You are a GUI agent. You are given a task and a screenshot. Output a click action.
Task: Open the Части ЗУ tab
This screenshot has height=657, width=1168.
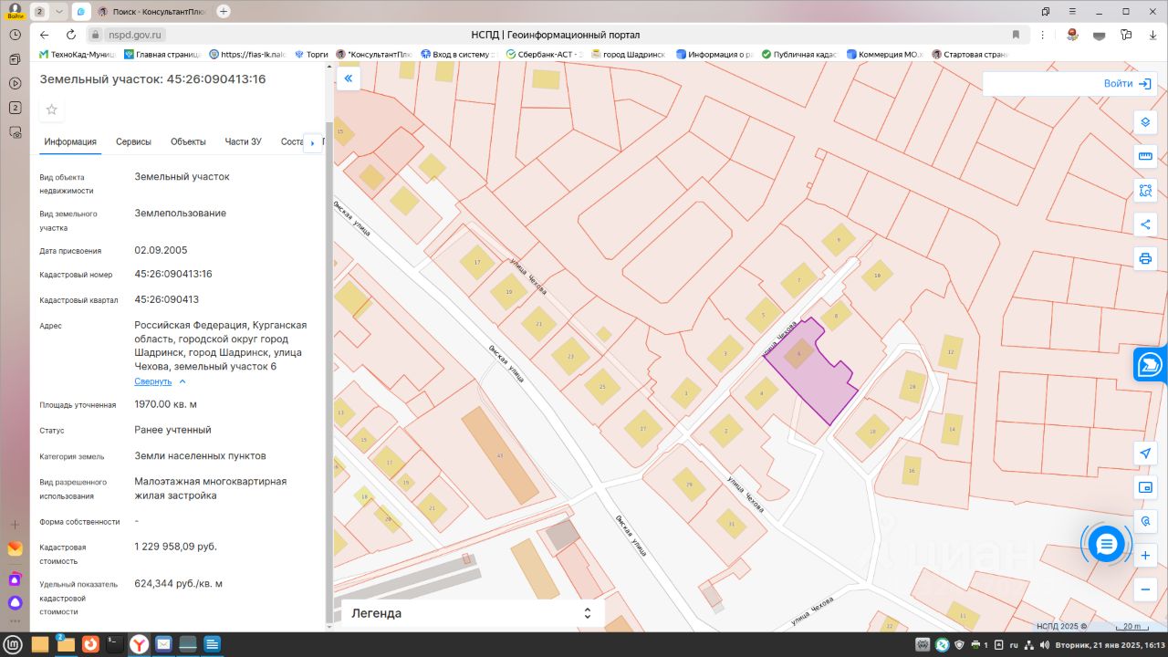[x=243, y=141]
